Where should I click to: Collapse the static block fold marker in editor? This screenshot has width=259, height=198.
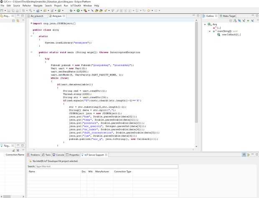(x=32, y=36)
